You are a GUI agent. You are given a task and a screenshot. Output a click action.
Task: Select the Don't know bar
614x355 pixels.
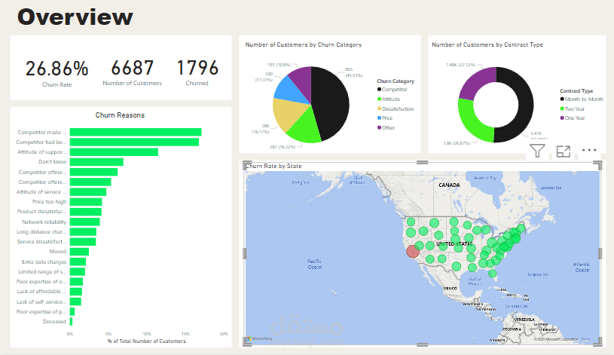(96, 162)
